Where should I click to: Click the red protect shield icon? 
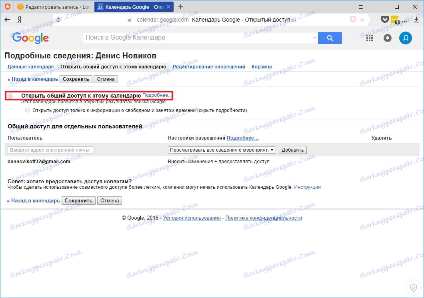(x=353, y=20)
